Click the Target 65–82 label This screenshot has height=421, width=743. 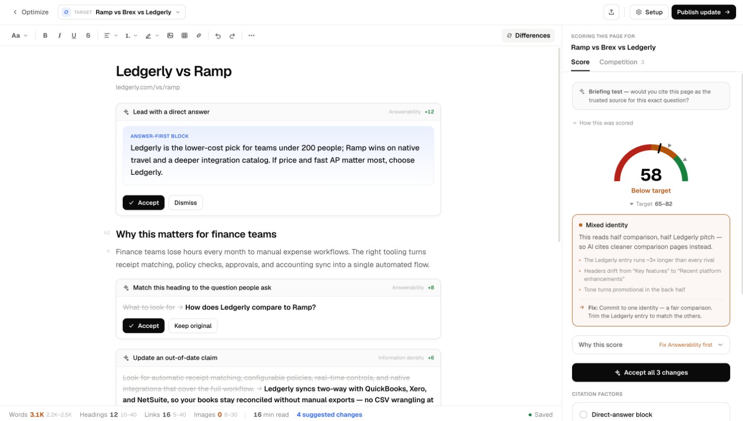pyautogui.click(x=651, y=204)
